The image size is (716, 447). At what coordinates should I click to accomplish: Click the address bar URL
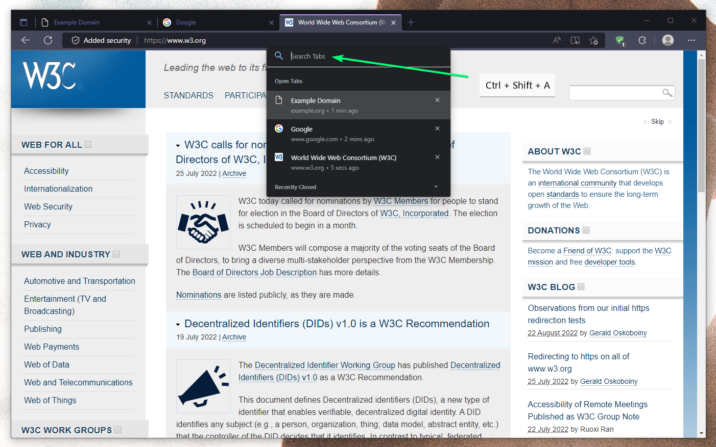point(175,40)
